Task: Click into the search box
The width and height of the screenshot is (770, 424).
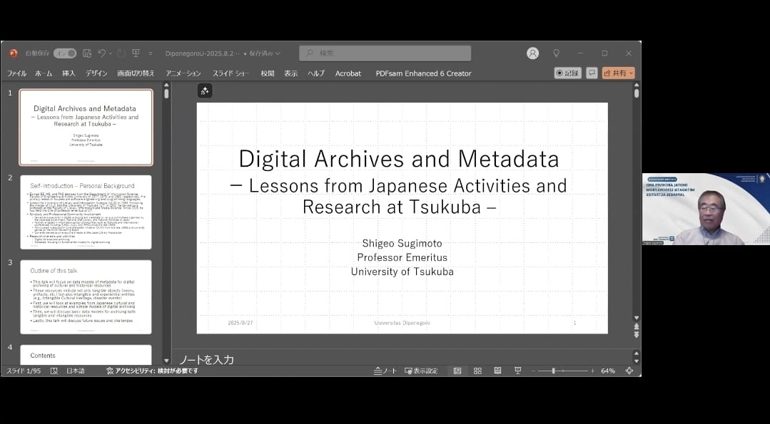Action: point(385,53)
